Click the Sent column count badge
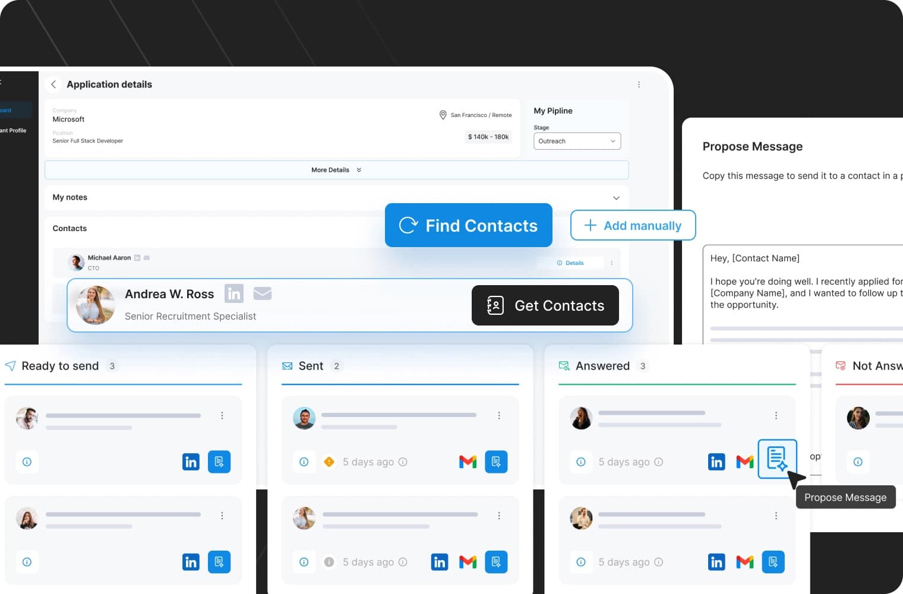Viewport: 903px width, 594px height. 337,366
